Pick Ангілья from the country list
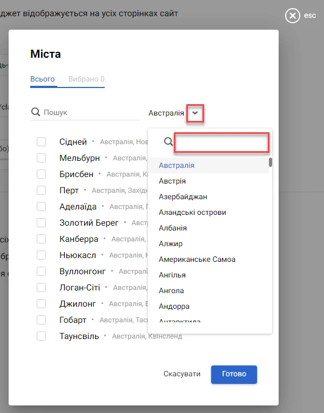The image size is (324, 413). pos(208,275)
